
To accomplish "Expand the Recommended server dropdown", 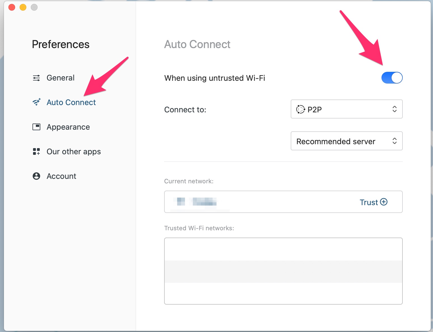I will (346, 141).
